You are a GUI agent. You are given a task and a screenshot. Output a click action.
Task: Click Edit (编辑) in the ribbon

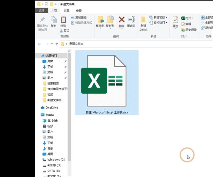[x=186, y=24]
